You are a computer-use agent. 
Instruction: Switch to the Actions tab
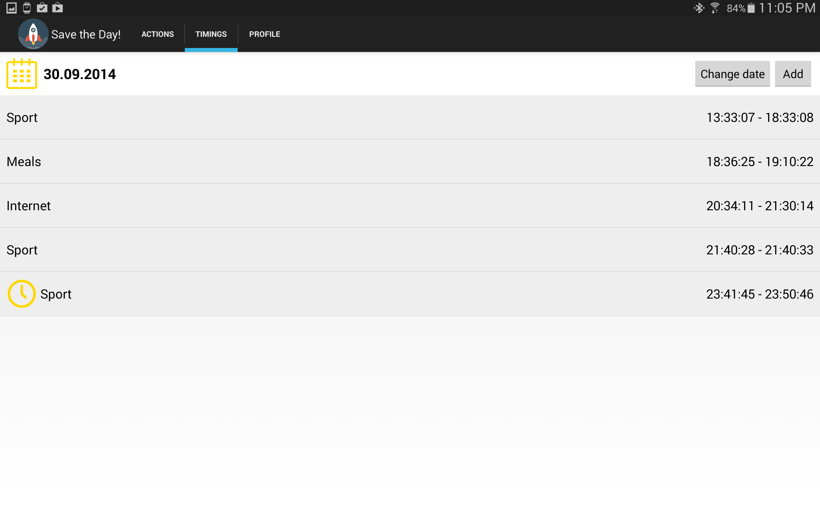pos(158,34)
